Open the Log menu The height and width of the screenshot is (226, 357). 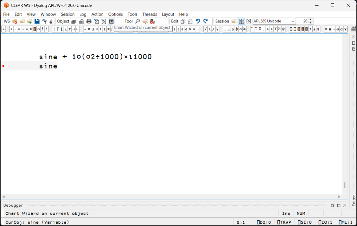pos(82,14)
